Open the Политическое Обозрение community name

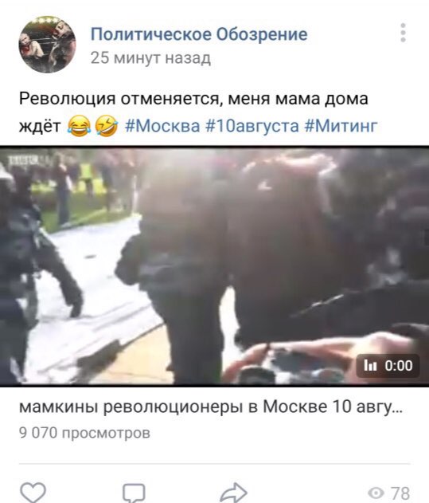click(199, 34)
